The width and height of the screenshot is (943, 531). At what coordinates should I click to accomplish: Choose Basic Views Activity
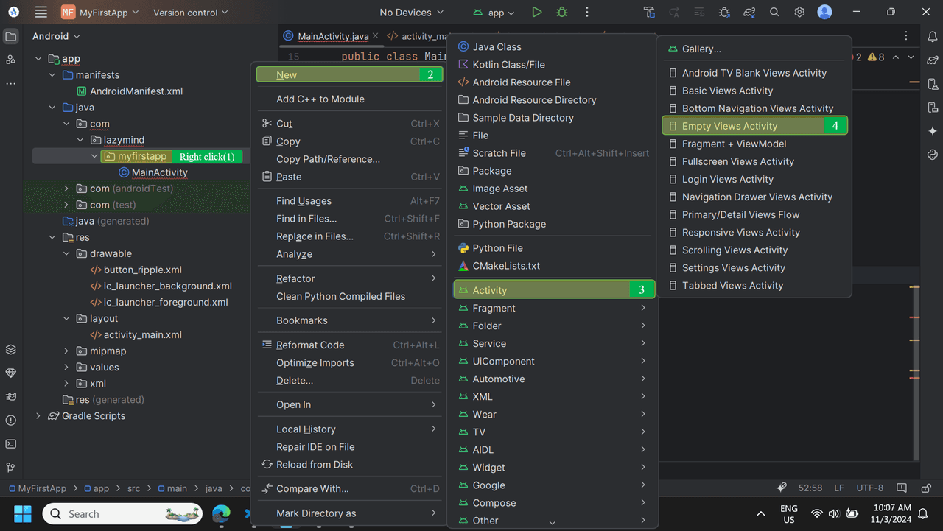754,91
